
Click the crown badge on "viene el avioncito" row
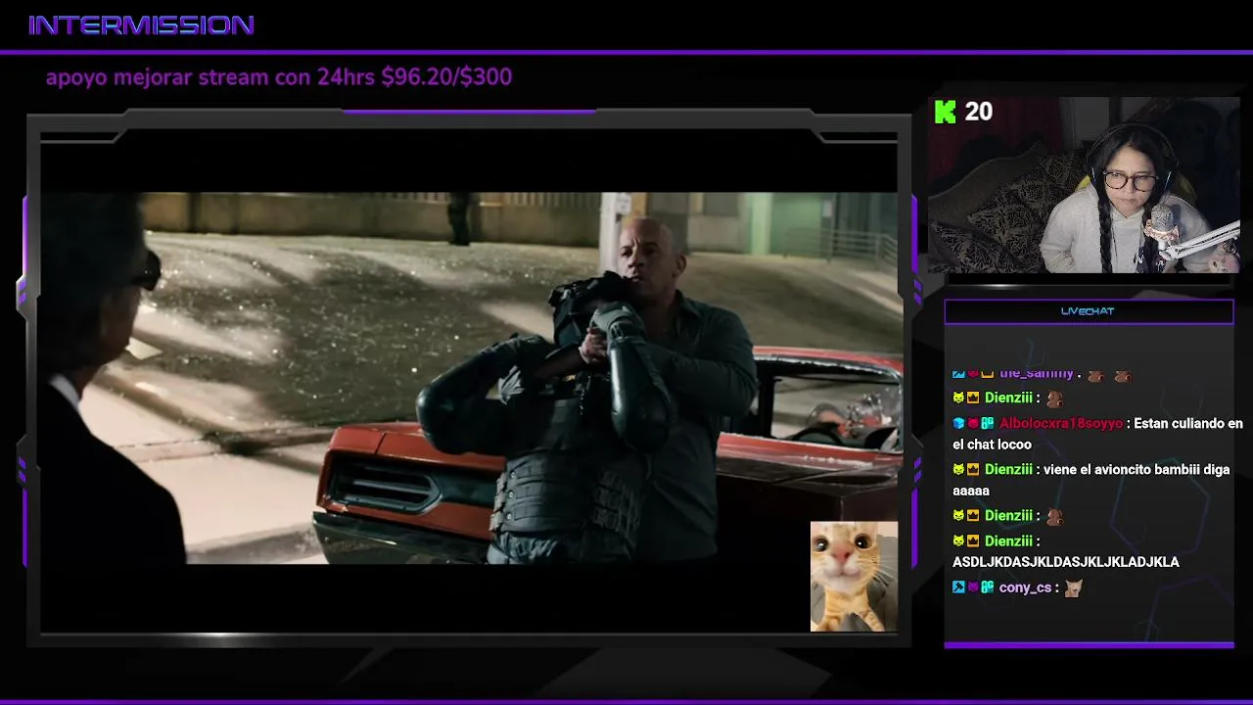(973, 469)
